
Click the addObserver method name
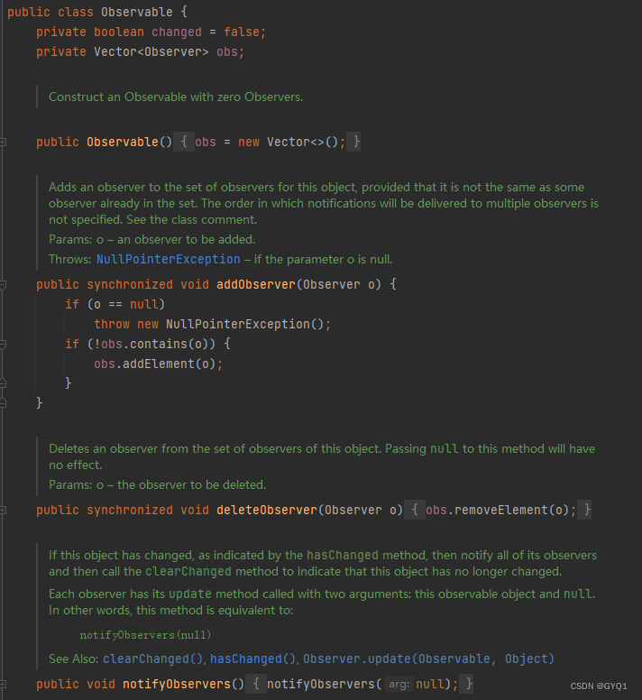pyautogui.click(x=255, y=284)
